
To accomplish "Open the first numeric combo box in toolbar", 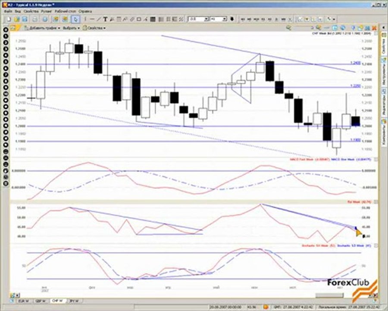I will tap(198, 19).
